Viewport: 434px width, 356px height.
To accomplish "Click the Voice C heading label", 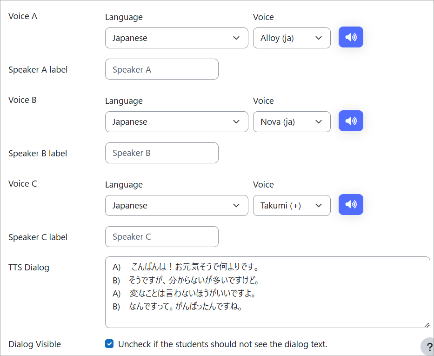I will tap(23, 184).
